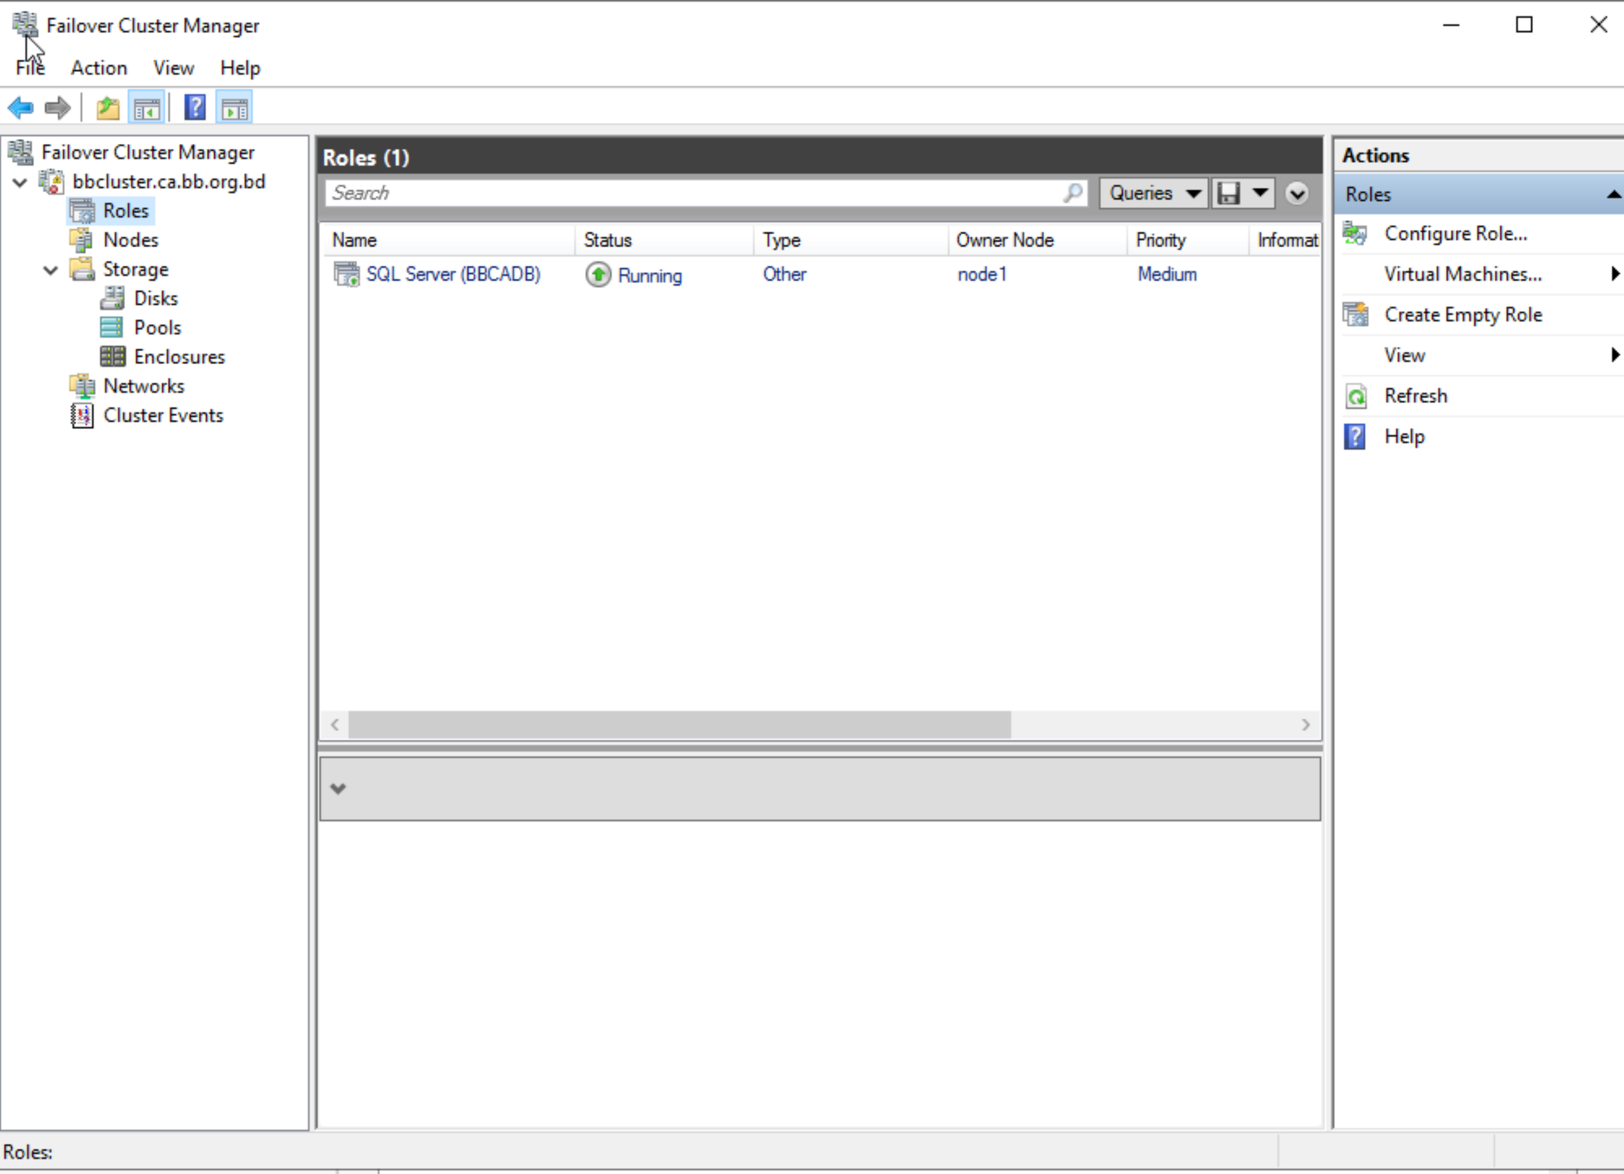
Task: Select Pools under Storage
Action: [158, 327]
